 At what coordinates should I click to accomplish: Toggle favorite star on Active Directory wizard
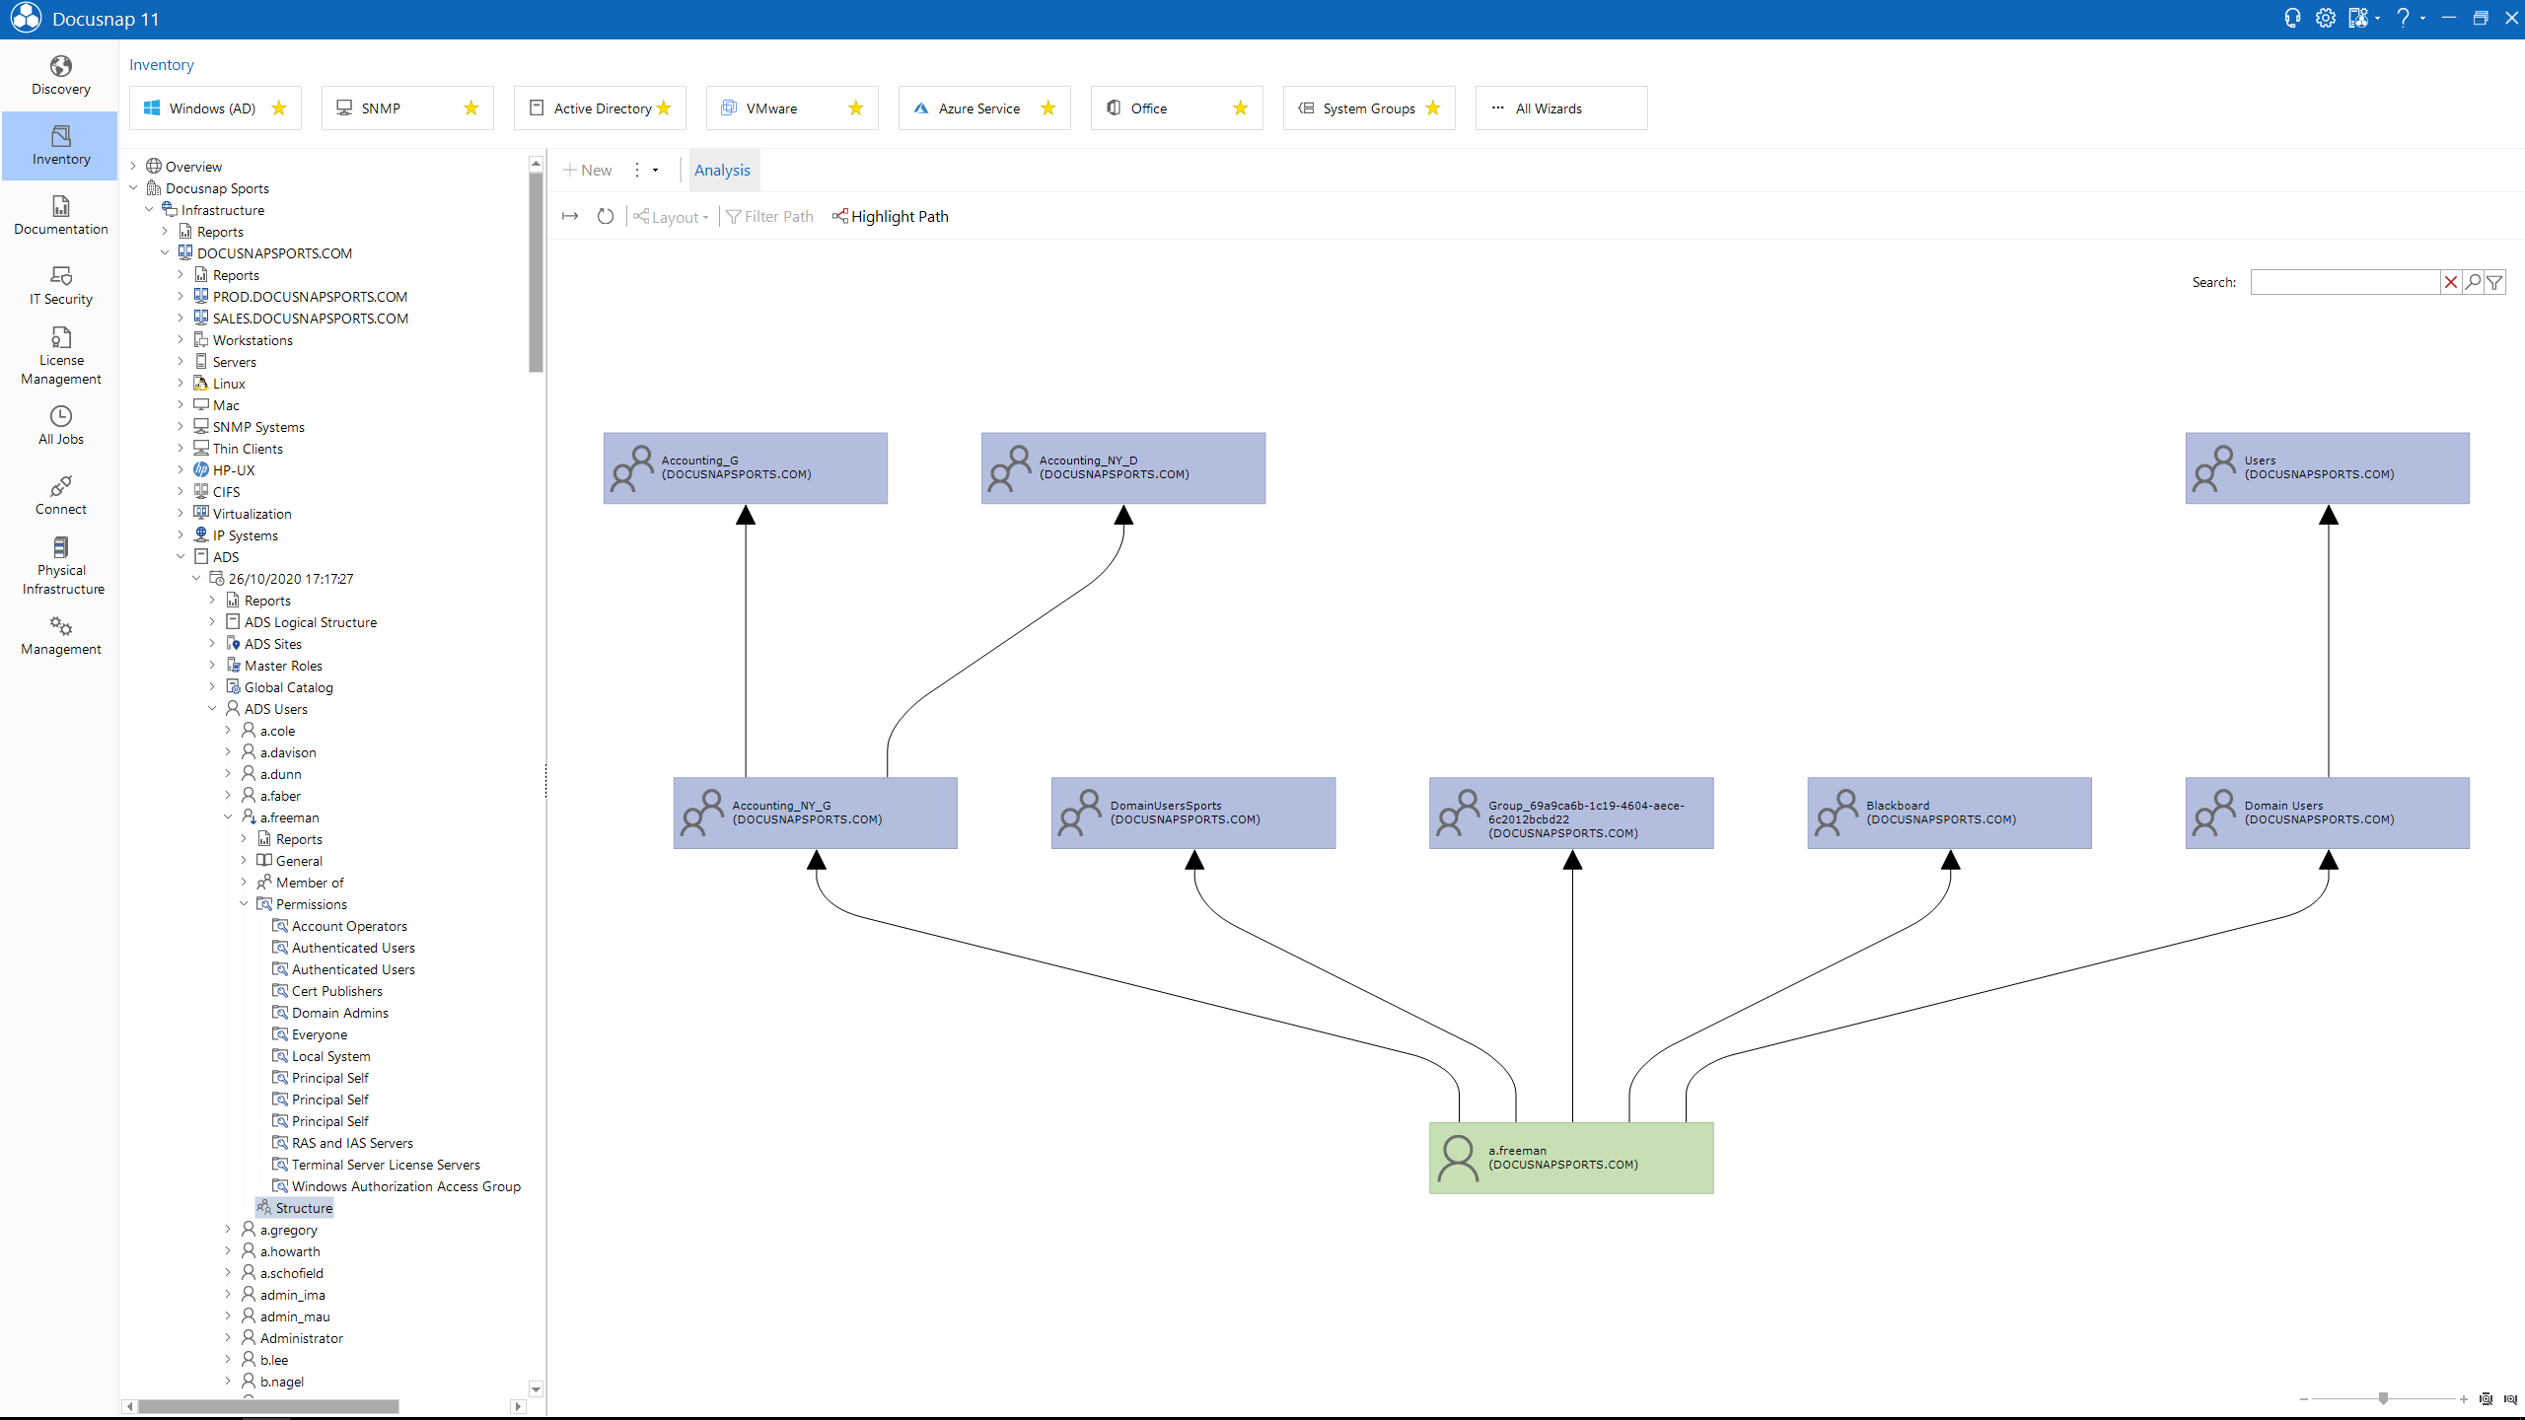pos(664,107)
